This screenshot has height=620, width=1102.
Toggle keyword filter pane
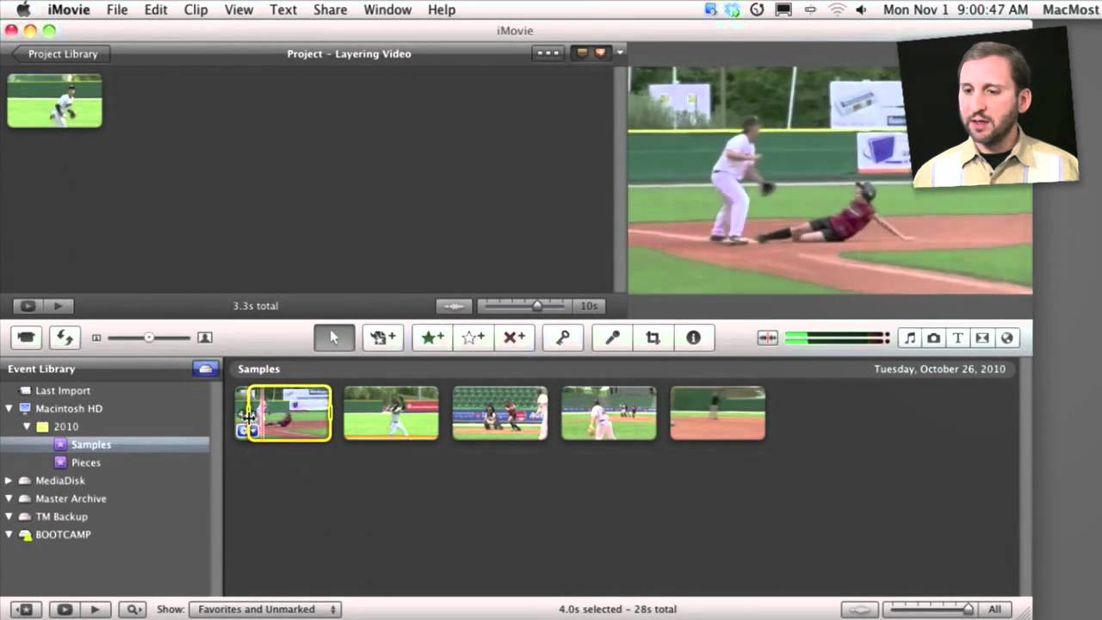[133, 609]
